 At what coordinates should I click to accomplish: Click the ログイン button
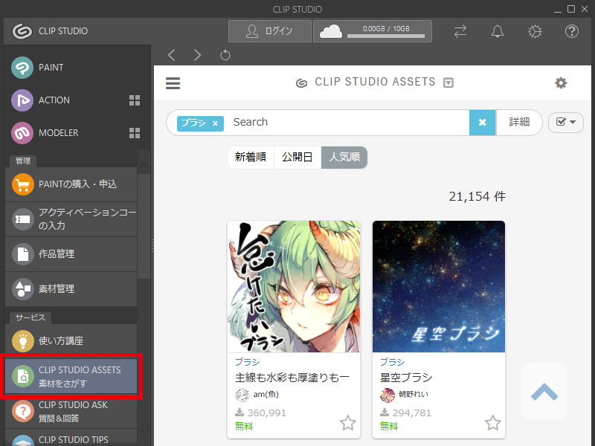[270, 31]
